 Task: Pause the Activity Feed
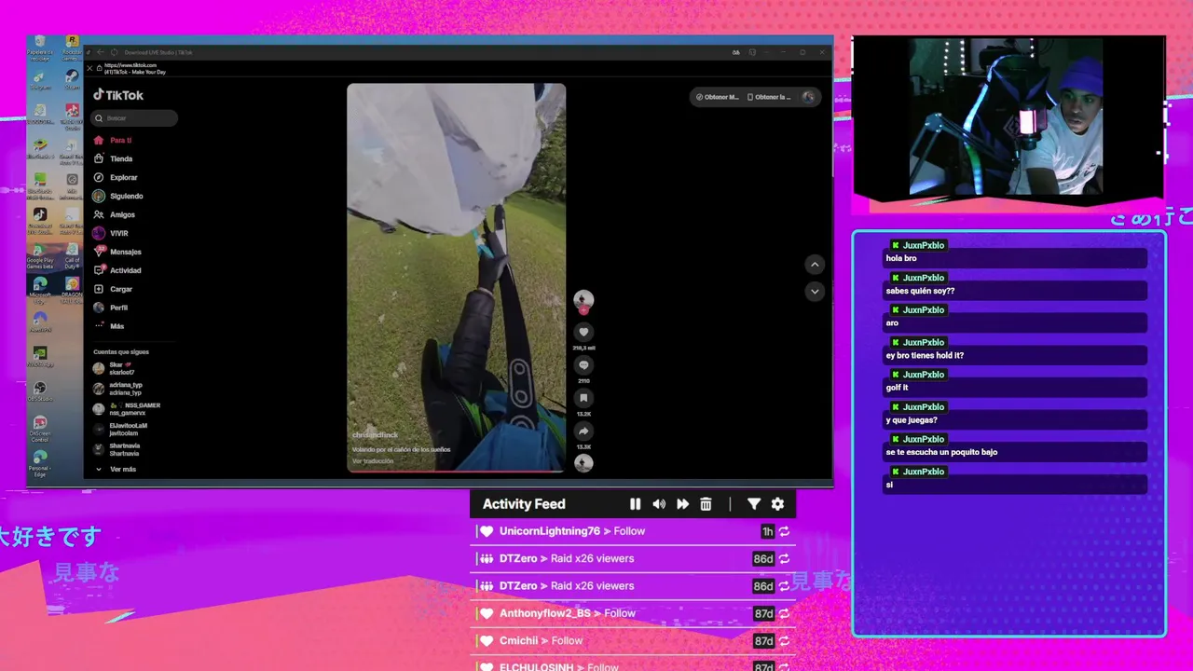(x=635, y=504)
